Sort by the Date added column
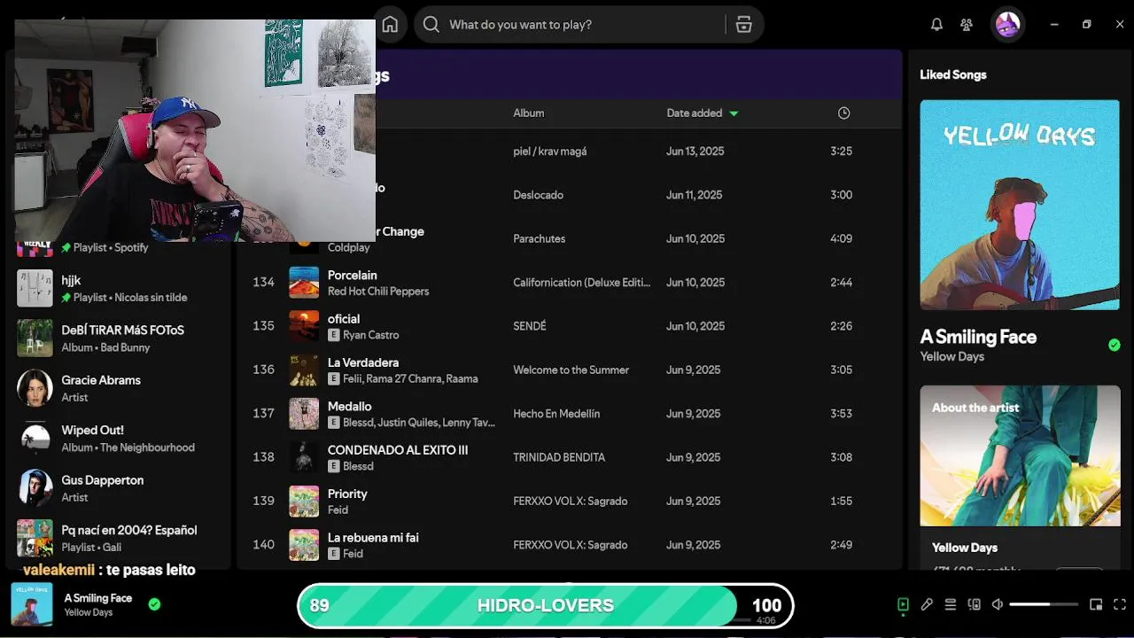Screen dimensions: 1134x638 click(x=702, y=113)
